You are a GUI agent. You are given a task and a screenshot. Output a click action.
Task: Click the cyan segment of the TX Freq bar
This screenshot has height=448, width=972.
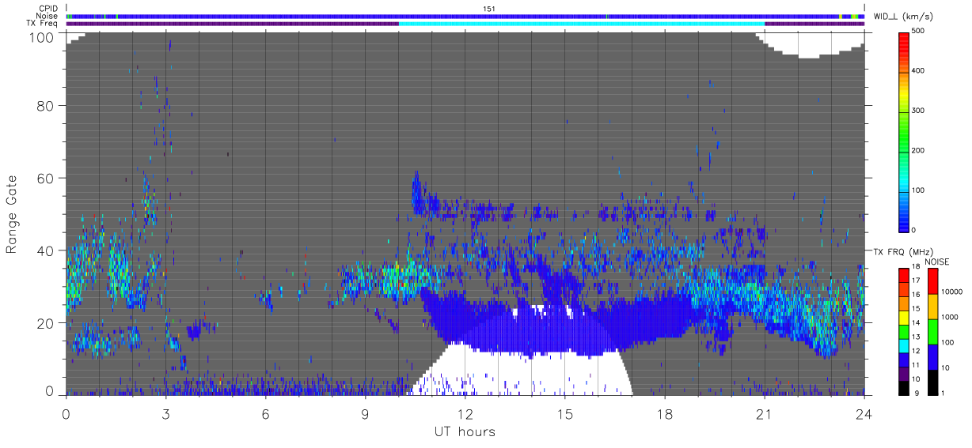point(582,24)
